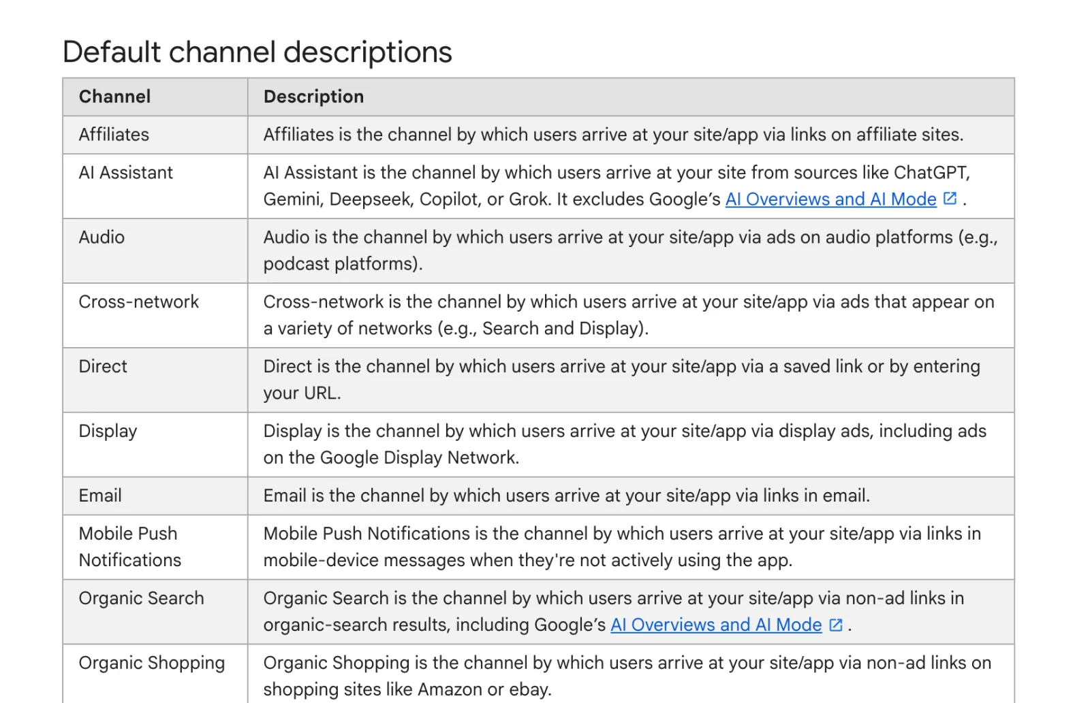Click the Direct description about saved links
This screenshot has height=703, width=1090.
point(621,380)
